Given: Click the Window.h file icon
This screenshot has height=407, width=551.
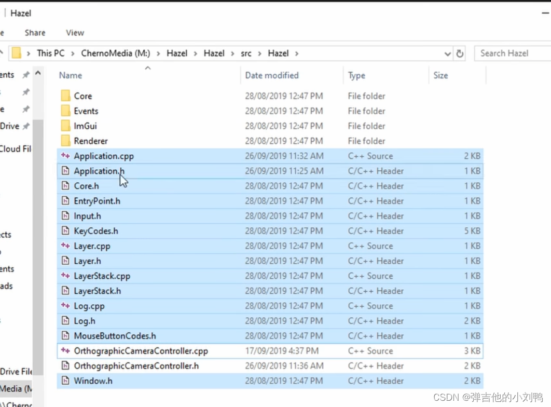Looking at the screenshot, I should point(65,381).
